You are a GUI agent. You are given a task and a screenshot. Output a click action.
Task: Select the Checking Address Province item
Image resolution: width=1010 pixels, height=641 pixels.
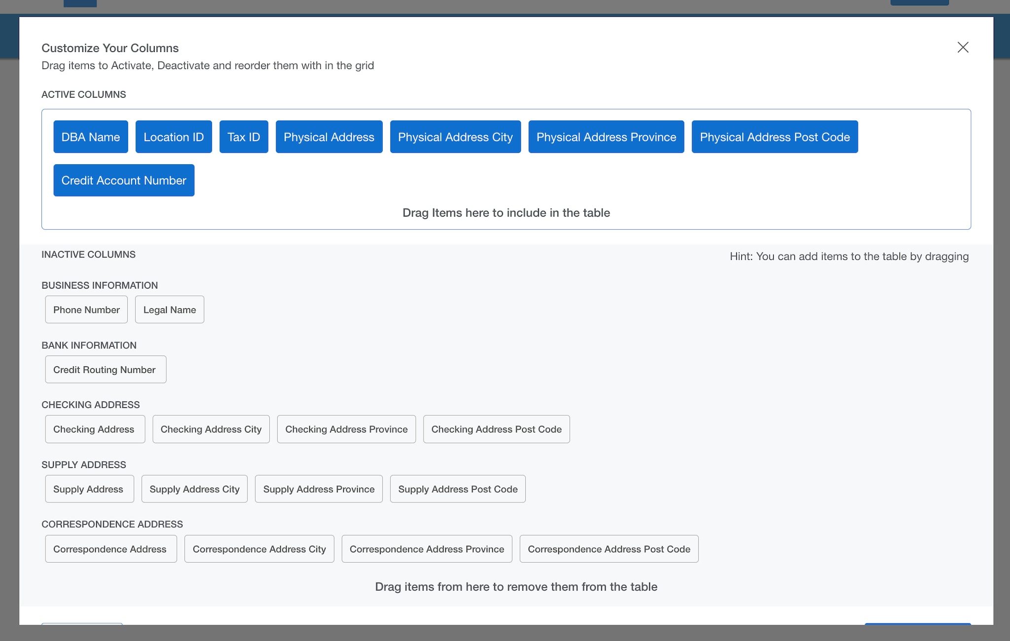click(x=346, y=429)
